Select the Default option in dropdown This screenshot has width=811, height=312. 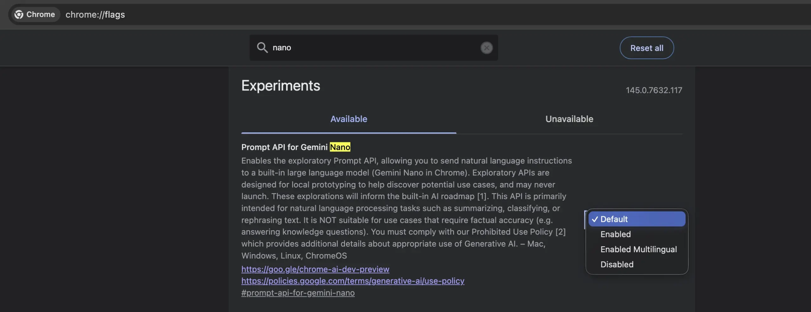(x=636, y=219)
